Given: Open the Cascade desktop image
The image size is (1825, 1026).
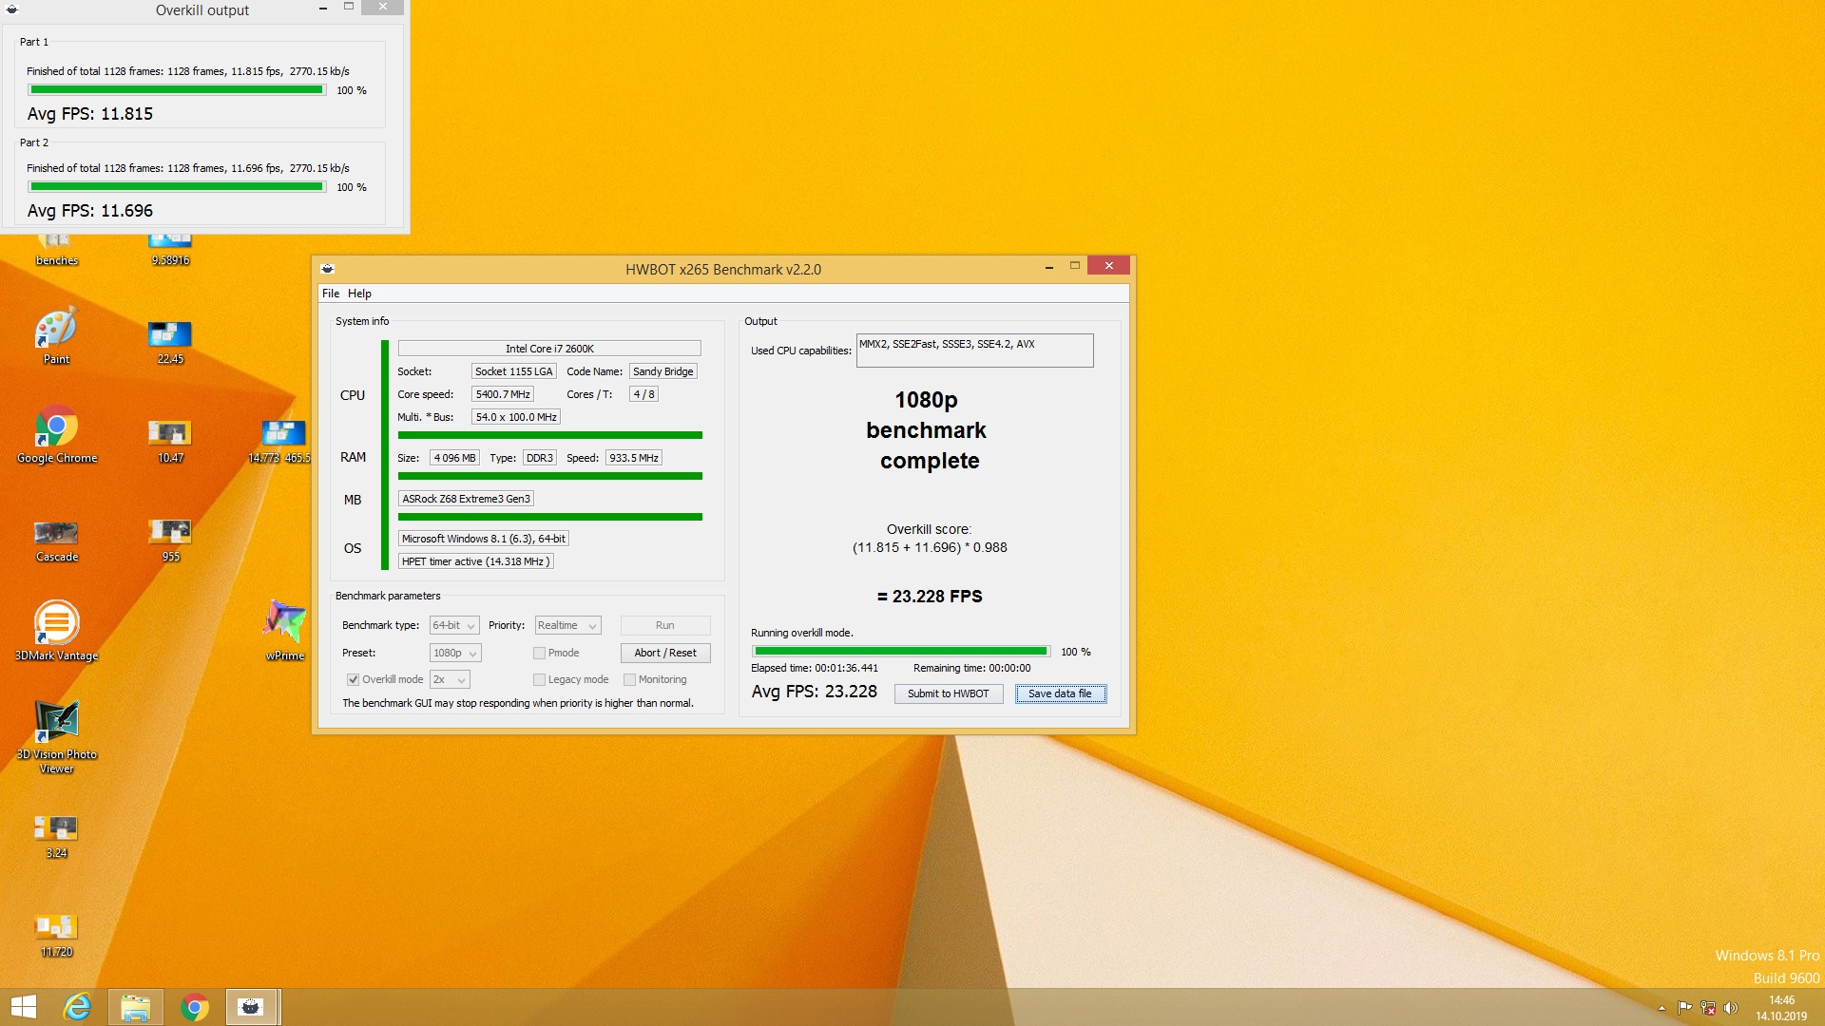Looking at the screenshot, I should pos(56,541).
